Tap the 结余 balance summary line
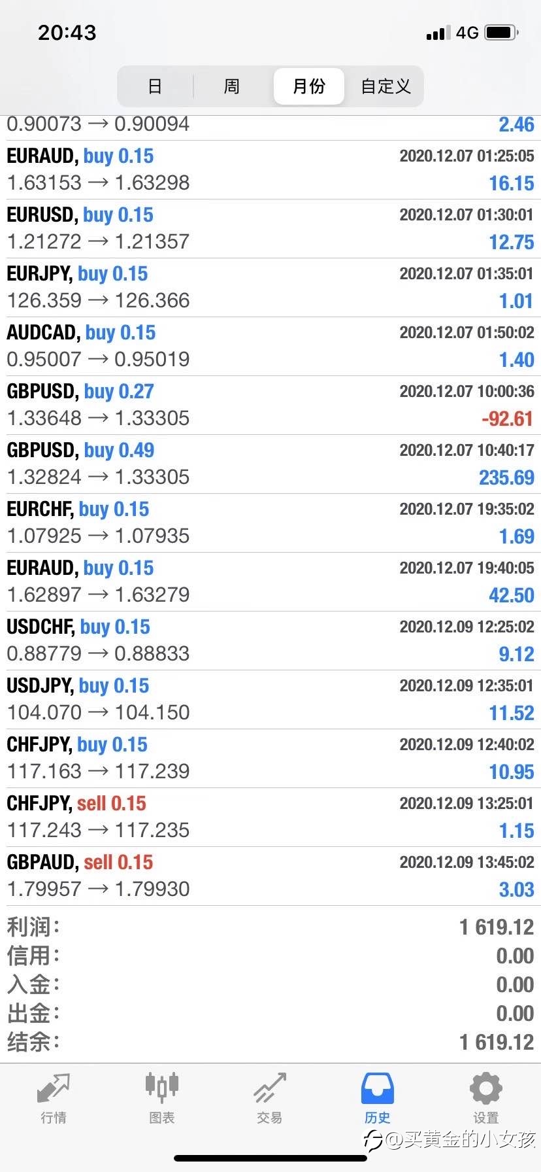This screenshot has width=541, height=1172. coord(270,1042)
